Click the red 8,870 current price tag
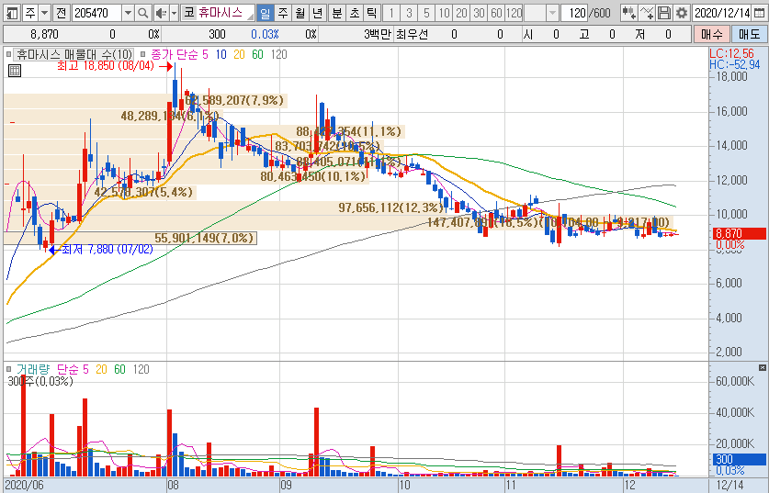Image resolution: width=769 pixels, height=493 pixels. (x=739, y=233)
